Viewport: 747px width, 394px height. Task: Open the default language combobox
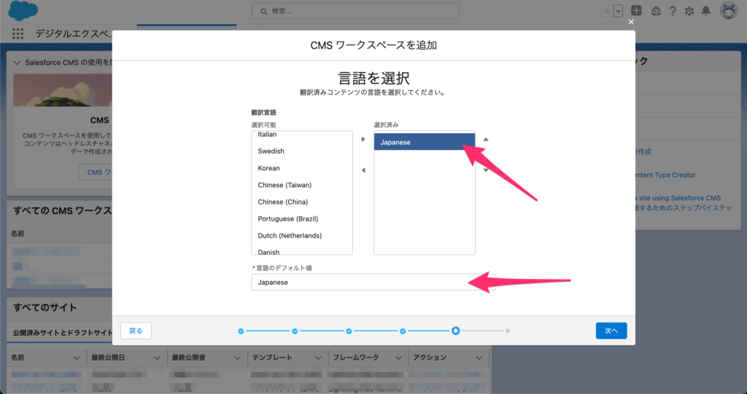(373, 282)
